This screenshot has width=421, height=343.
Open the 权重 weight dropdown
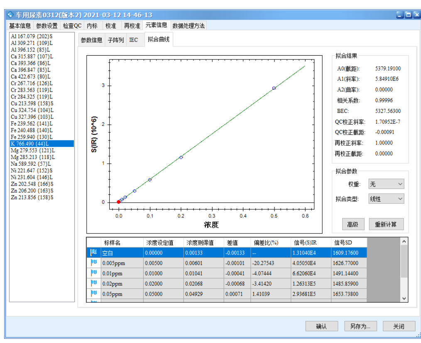386,184
